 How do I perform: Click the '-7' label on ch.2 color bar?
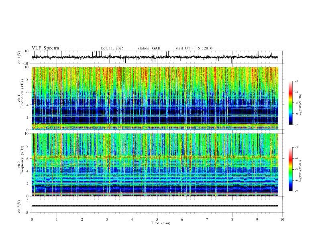[296, 191]
